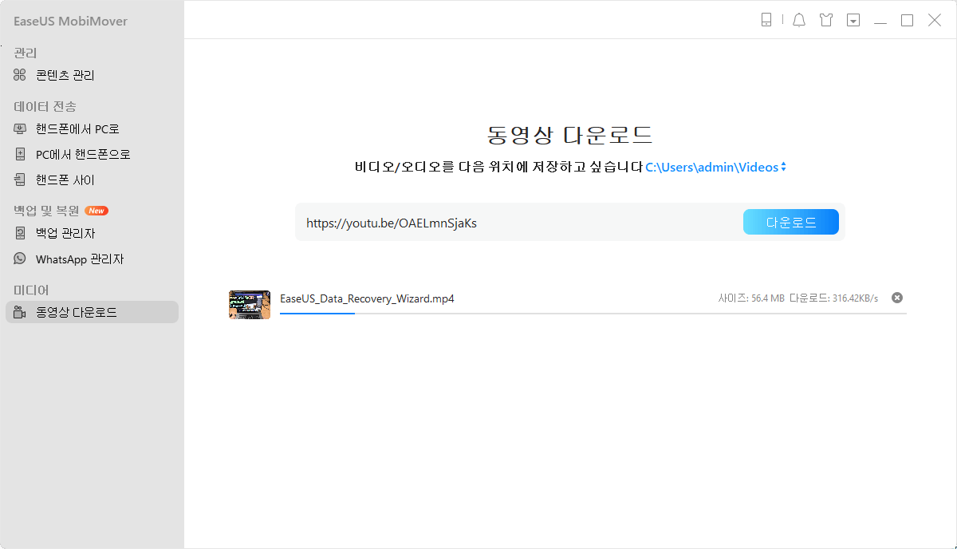Click the downloading video's thumbnail
957x549 pixels.
(249, 305)
